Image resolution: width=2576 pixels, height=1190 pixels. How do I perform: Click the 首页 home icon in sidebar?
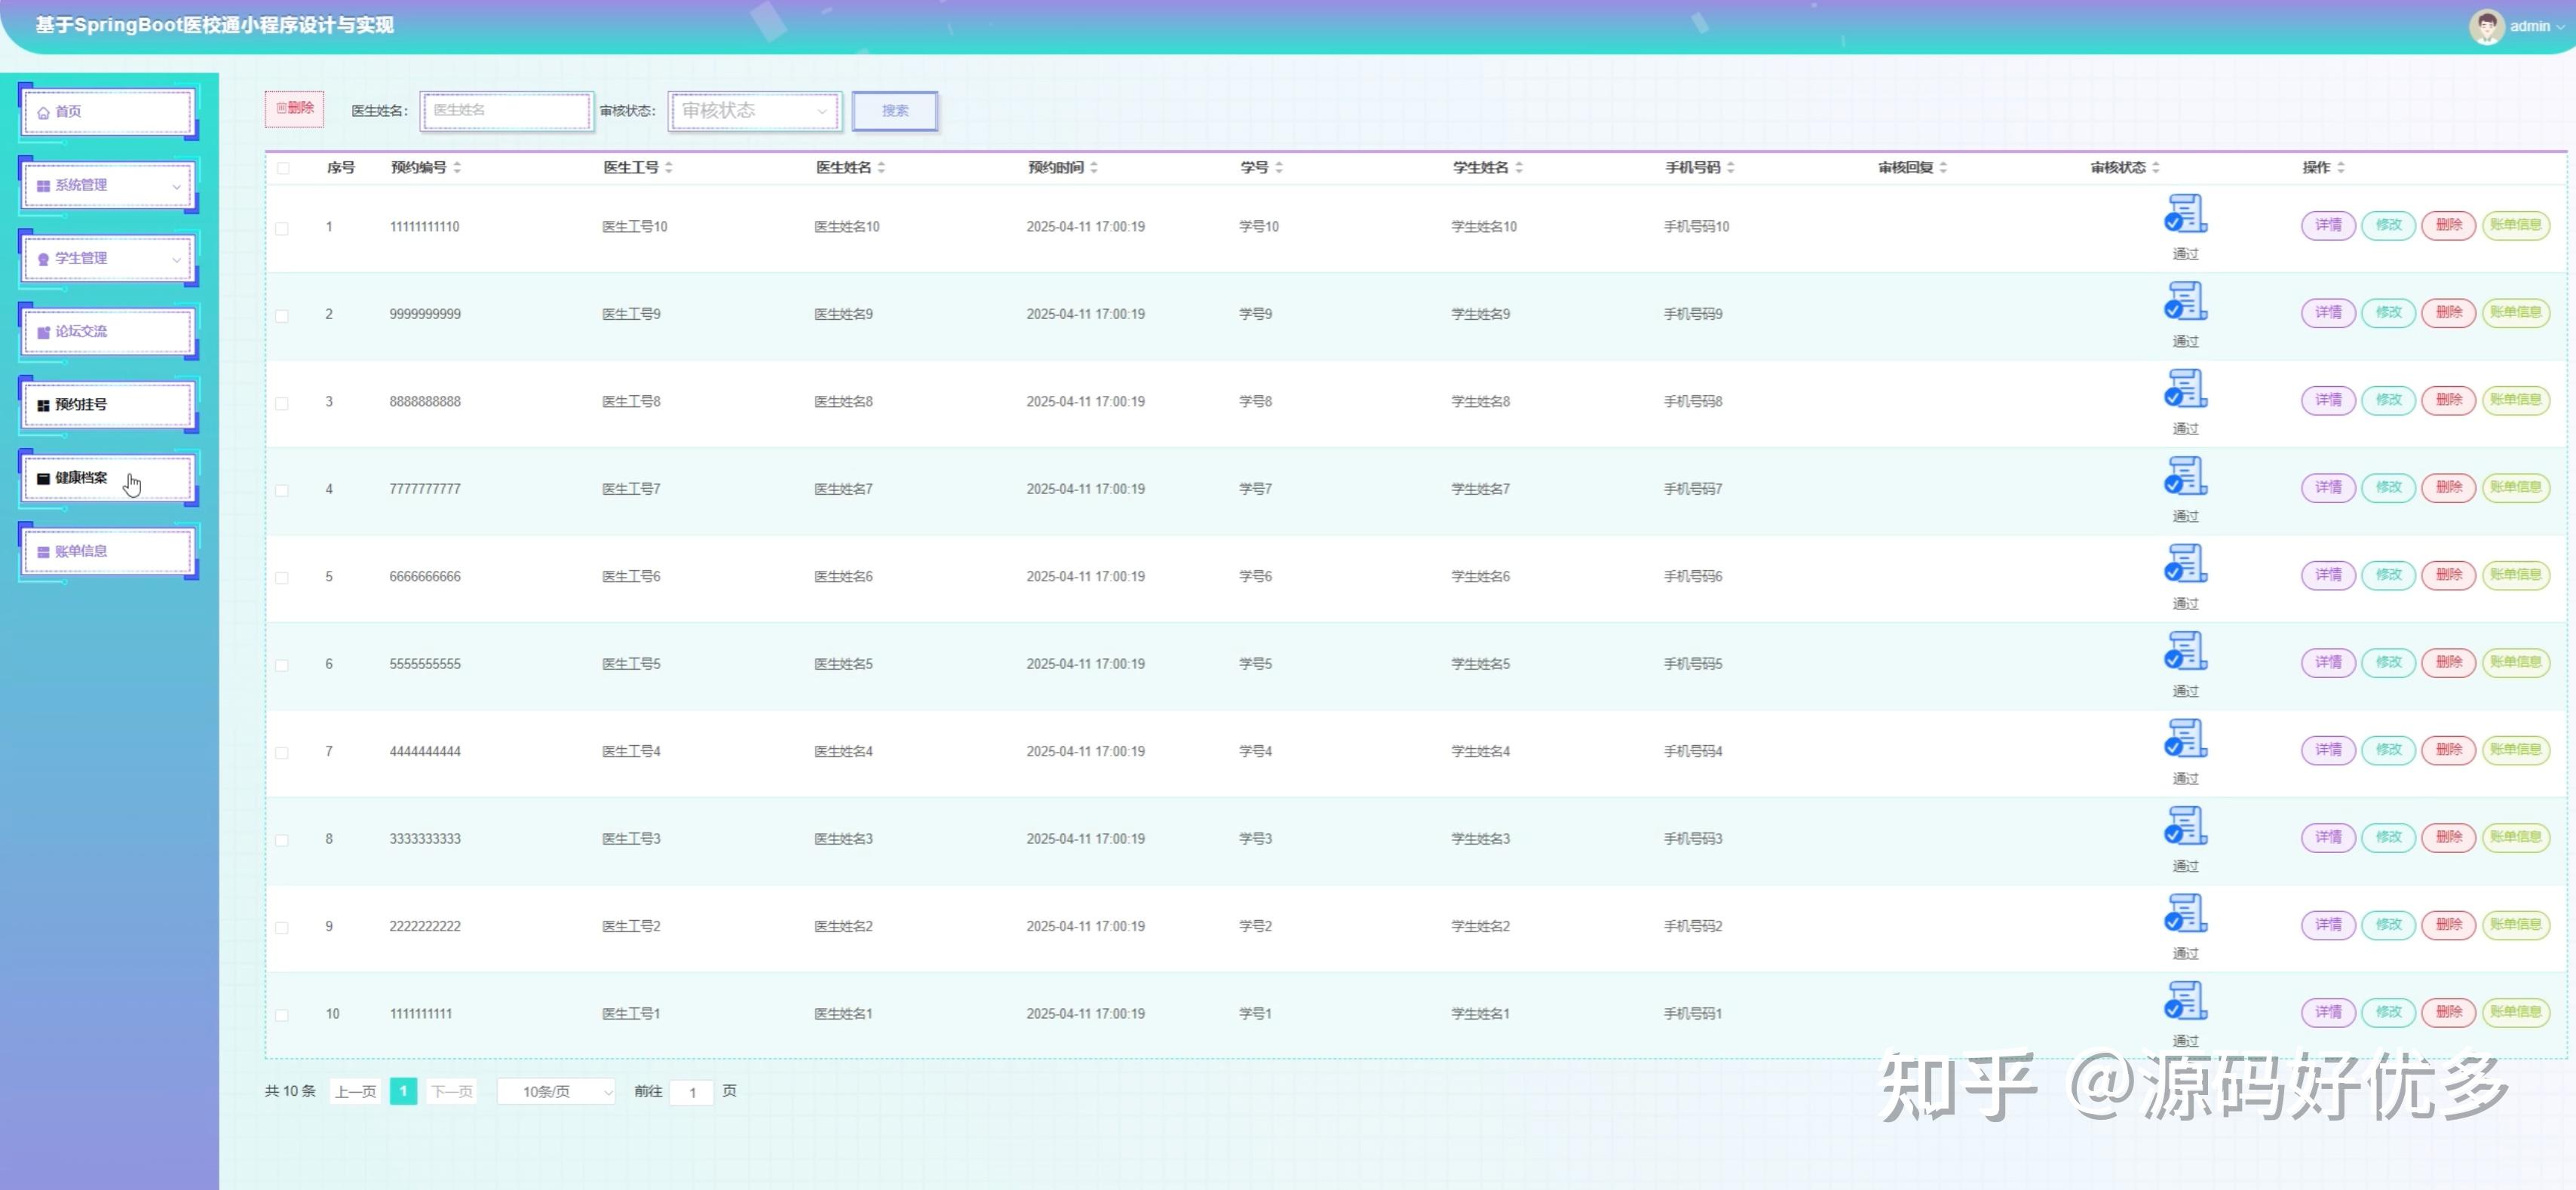click(x=44, y=111)
